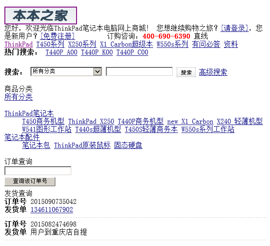The image size is (270, 246).
Task: Focus the 订单查询 order number field
Action: (x=38, y=171)
